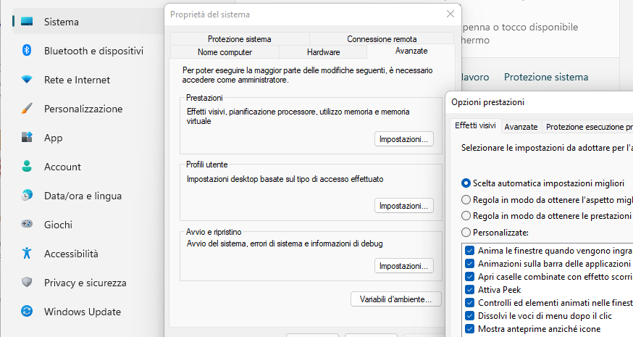Uncheck Attiva Peek checkbox
Viewport: 633px width, 337px height.
[469, 290]
